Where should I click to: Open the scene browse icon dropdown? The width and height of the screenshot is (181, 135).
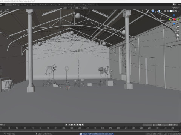click(x=175, y=4)
